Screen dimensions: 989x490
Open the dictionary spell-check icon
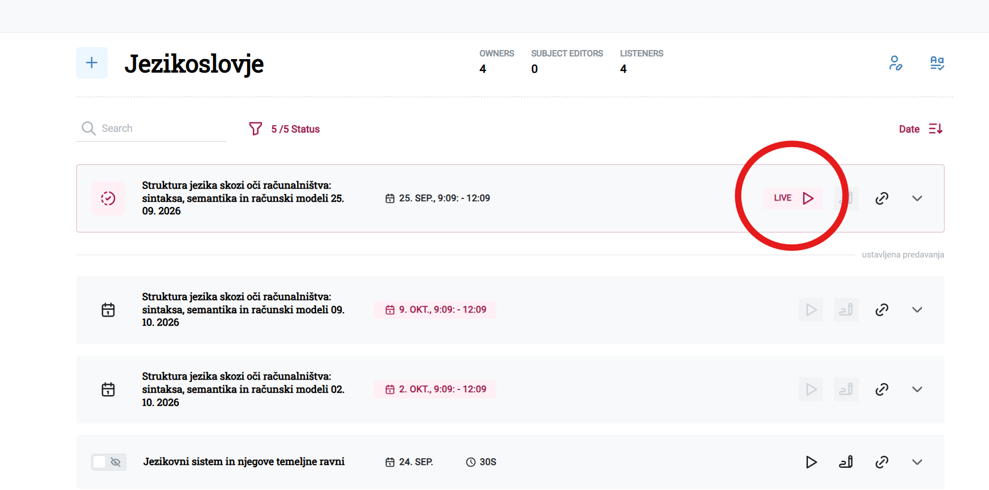pyautogui.click(x=937, y=63)
